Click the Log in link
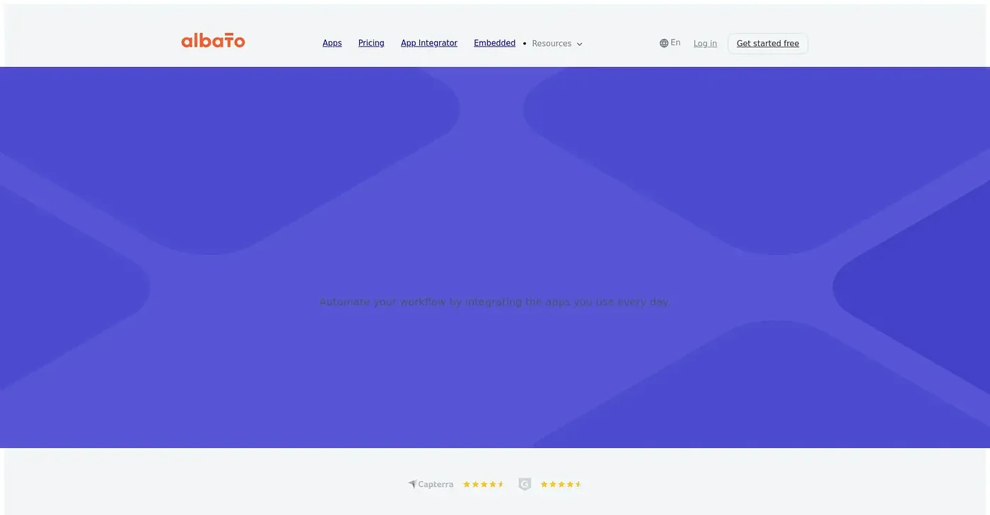990x515 pixels. coord(705,44)
